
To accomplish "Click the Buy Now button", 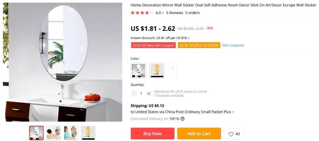I will pos(152,134).
